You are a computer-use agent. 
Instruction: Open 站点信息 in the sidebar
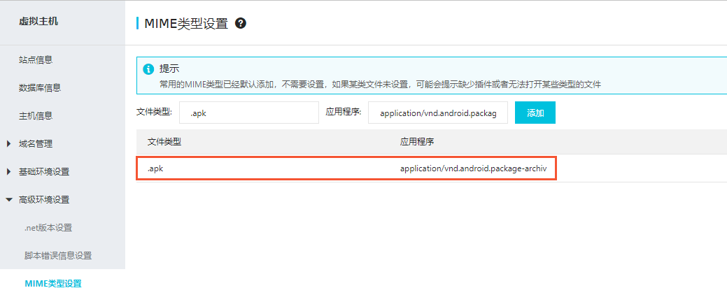pos(36,60)
